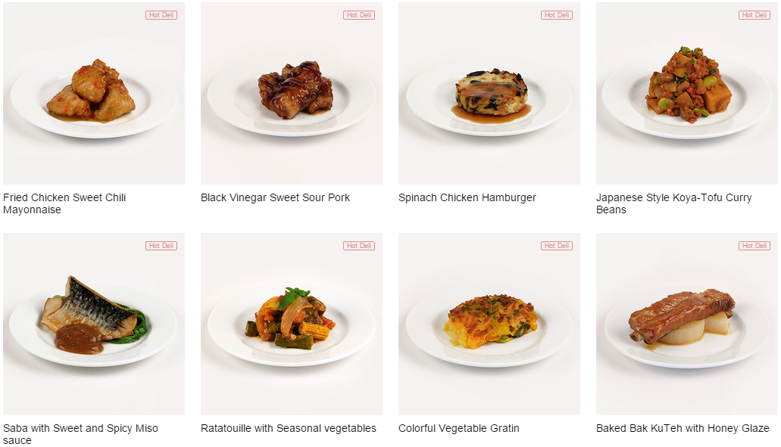Open the Baked Bak KuTeh ribs photo
Image resolution: width=781 pixels, height=447 pixels.
click(x=687, y=324)
